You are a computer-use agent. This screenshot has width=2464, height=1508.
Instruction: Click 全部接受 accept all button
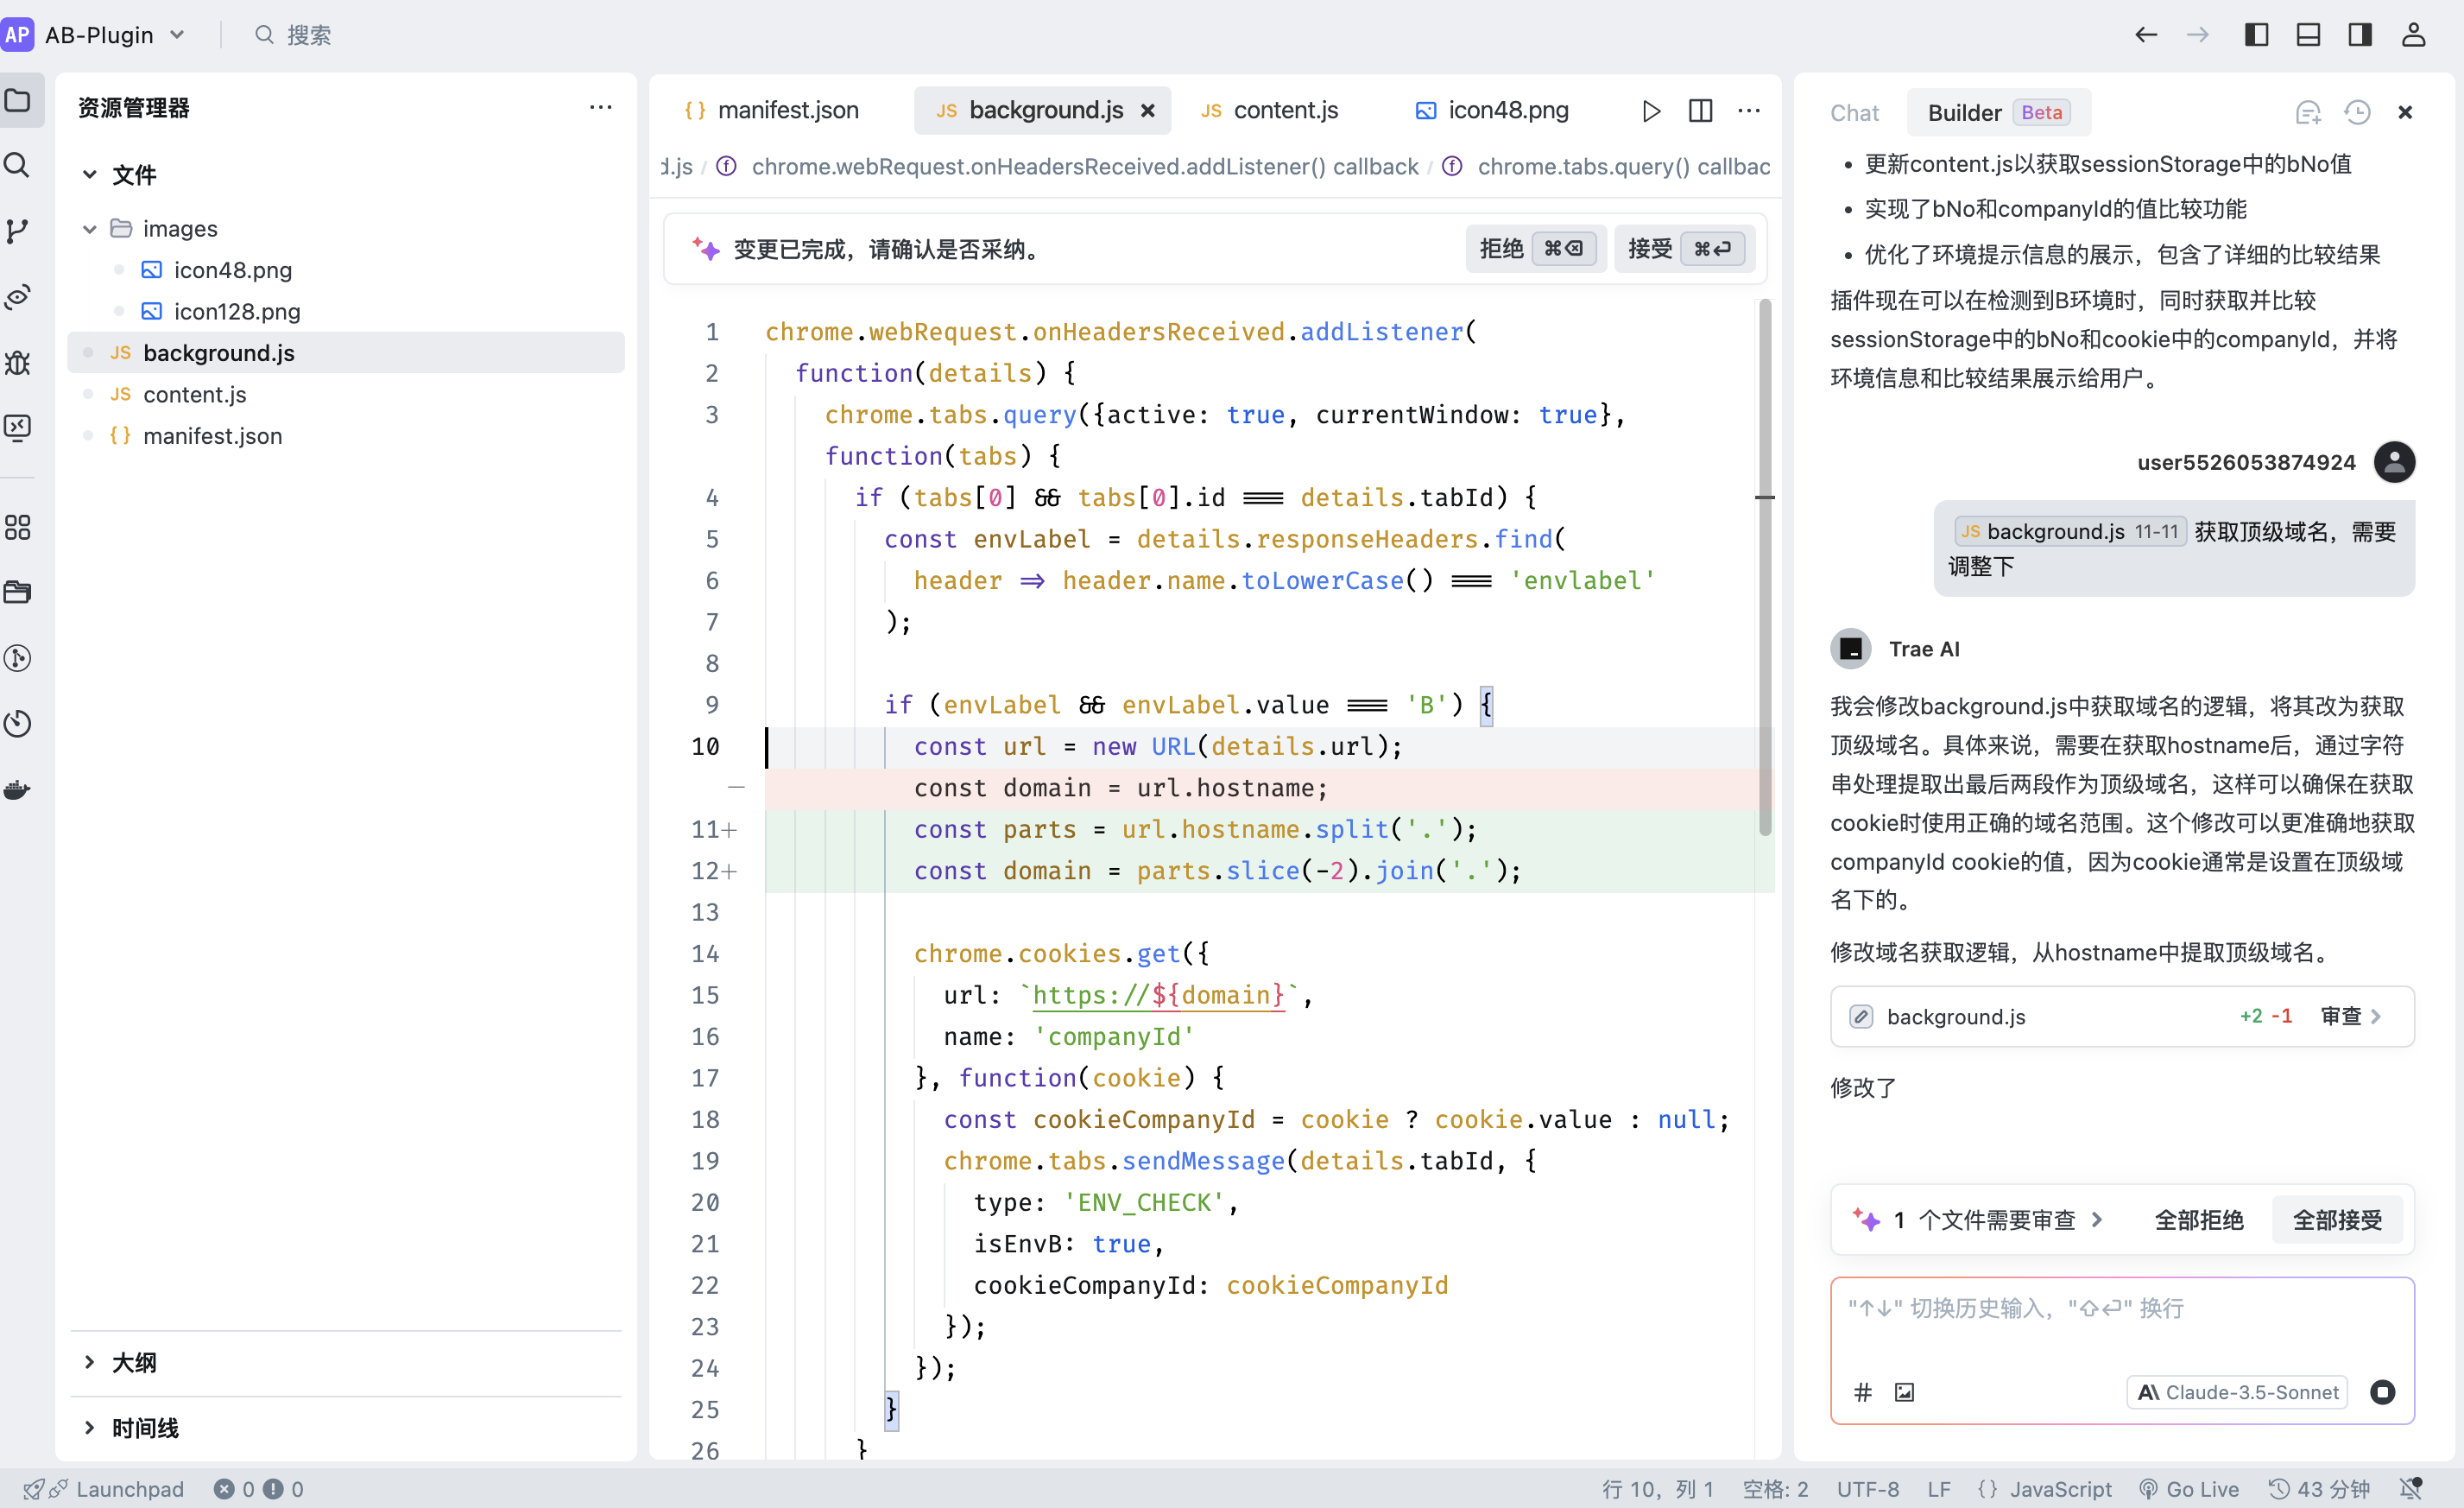(2337, 1220)
